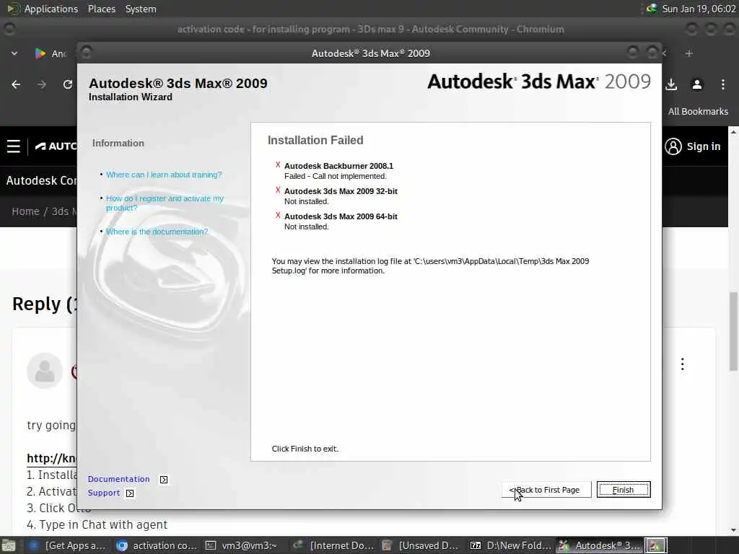
Task: Open the All Bookmarks folder
Action: point(698,112)
